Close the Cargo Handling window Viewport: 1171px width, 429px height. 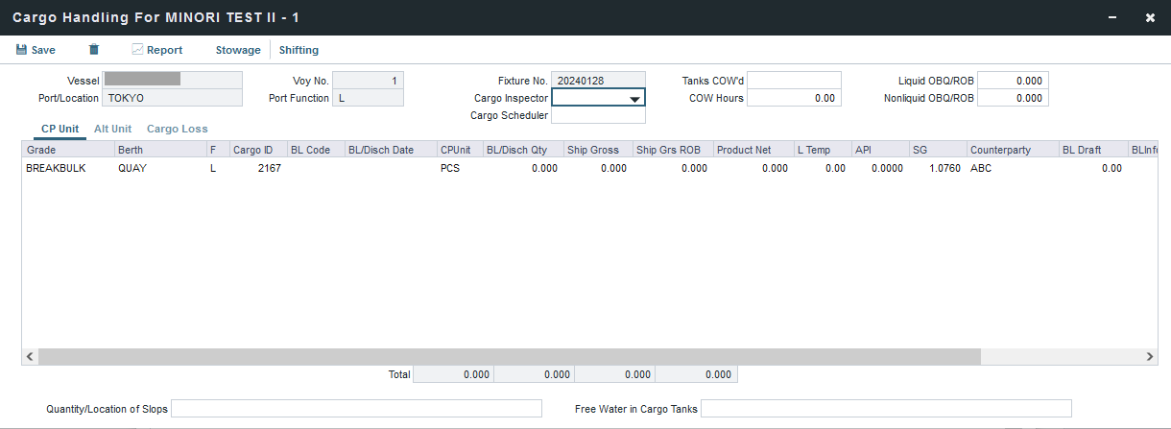pyautogui.click(x=1150, y=17)
